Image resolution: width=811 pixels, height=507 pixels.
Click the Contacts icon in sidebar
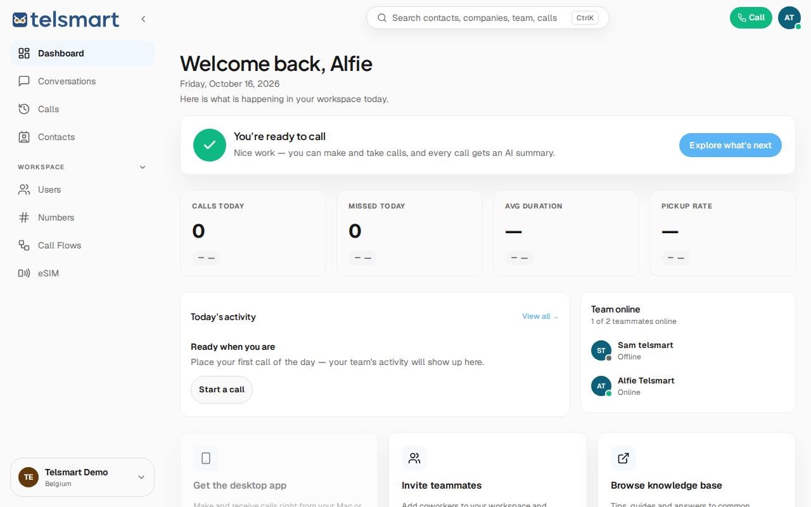click(24, 137)
